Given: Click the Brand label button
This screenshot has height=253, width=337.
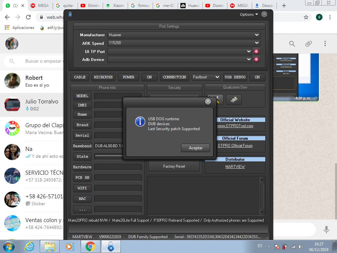Looking at the screenshot, I should click(x=82, y=125).
